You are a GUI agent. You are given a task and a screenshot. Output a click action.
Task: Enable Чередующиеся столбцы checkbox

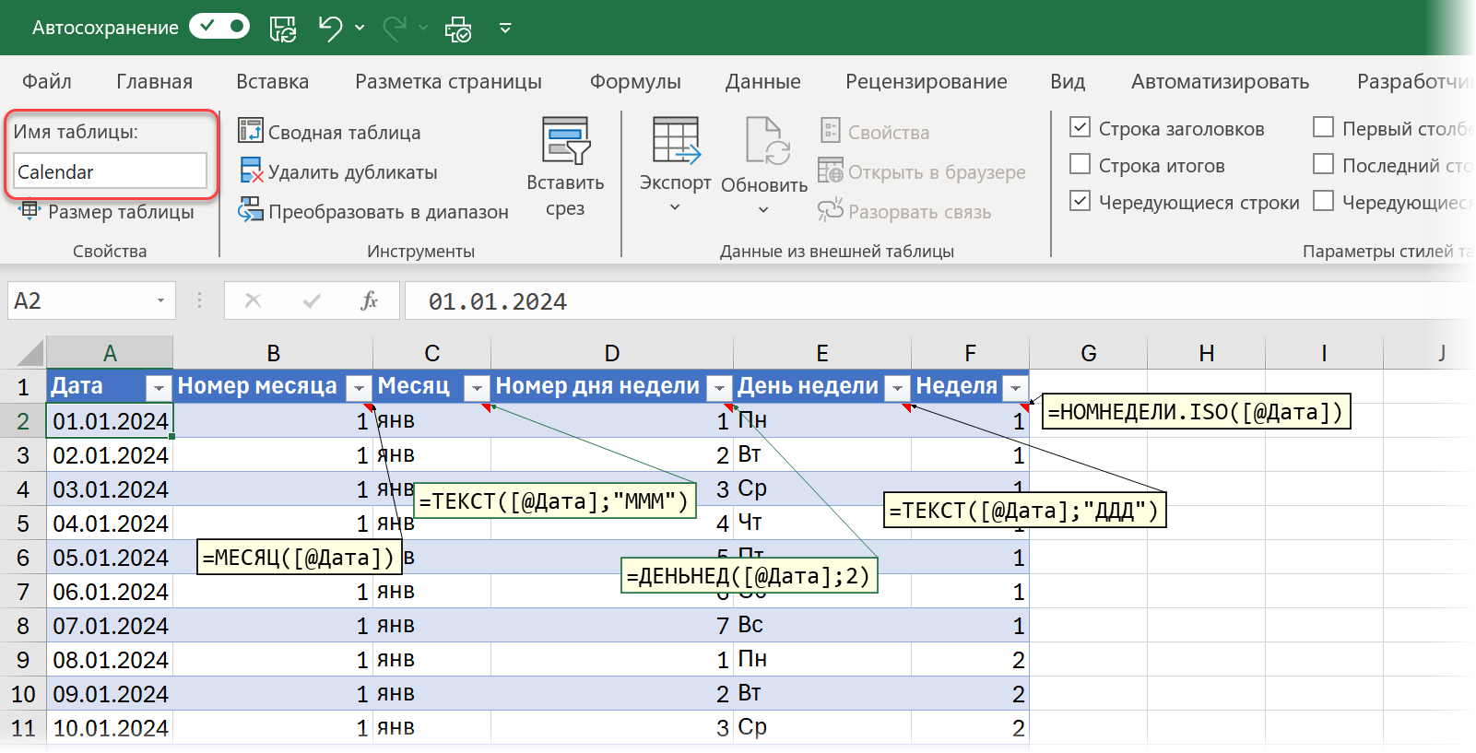pyautogui.click(x=1324, y=201)
